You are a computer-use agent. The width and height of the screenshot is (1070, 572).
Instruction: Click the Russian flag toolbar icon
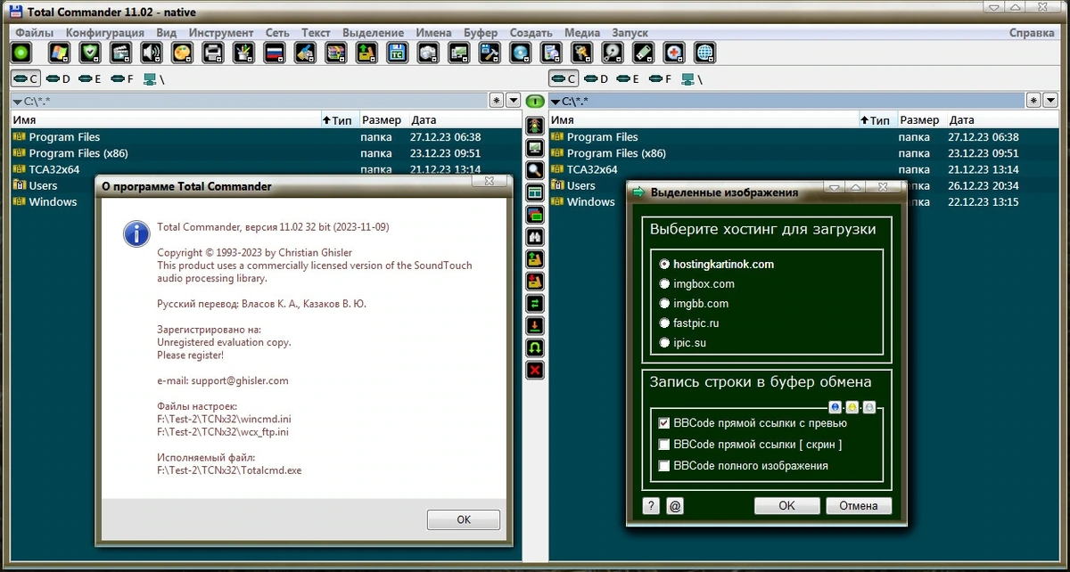[275, 53]
